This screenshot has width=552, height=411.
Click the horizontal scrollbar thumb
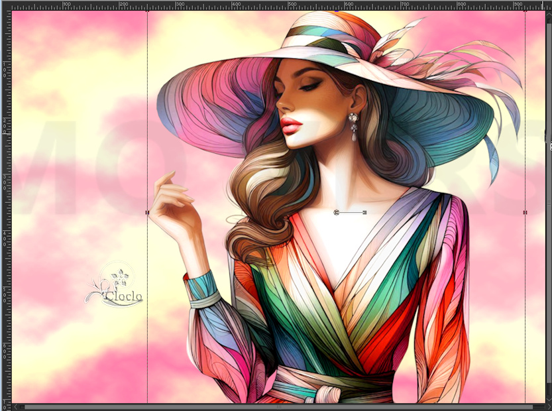278,406
